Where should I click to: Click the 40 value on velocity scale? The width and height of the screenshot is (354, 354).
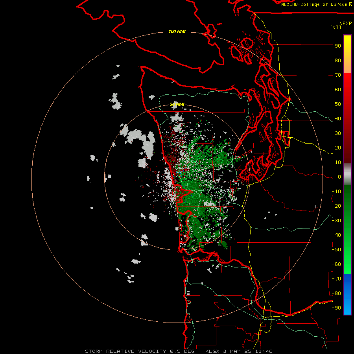[338, 119]
